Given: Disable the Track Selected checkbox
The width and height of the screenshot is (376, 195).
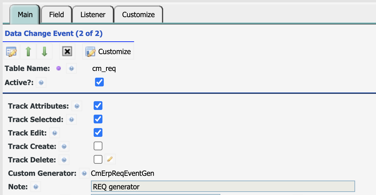Looking at the screenshot, I should (98, 119).
